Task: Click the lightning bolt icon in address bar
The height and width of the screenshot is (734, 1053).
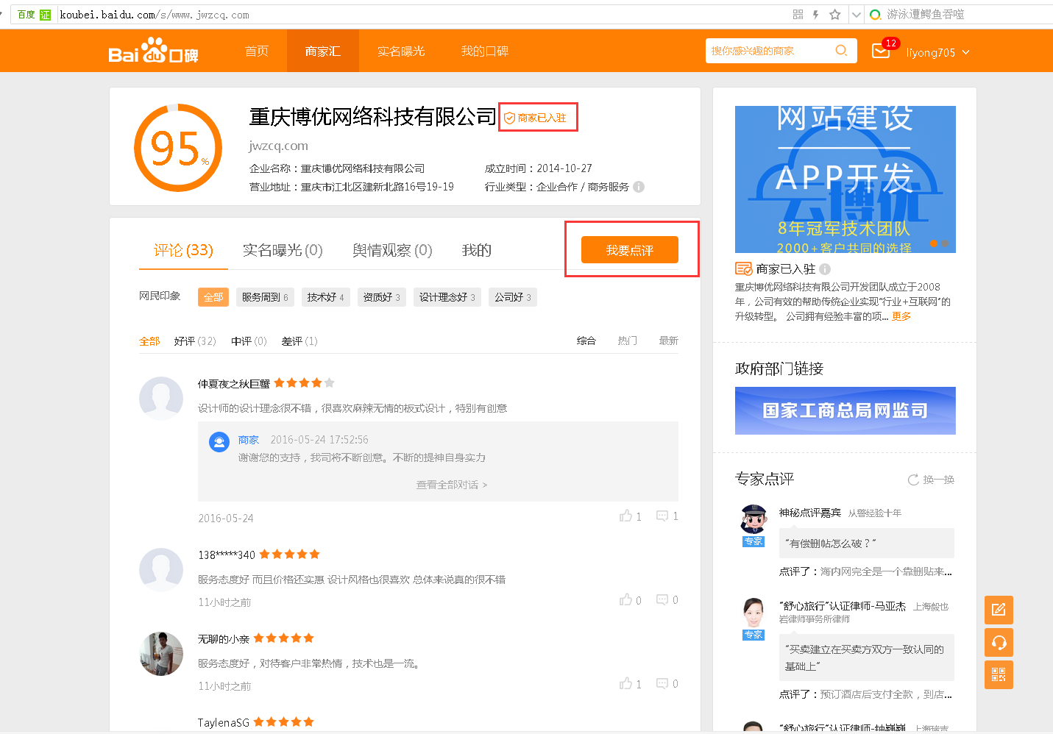Action: click(815, 15)
